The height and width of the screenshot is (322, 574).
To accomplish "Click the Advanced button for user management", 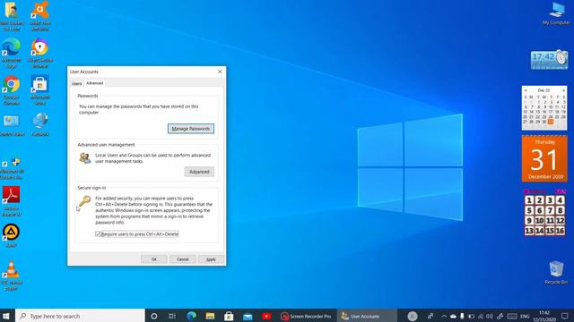I will pyautogui.click(x=199, y=172).
